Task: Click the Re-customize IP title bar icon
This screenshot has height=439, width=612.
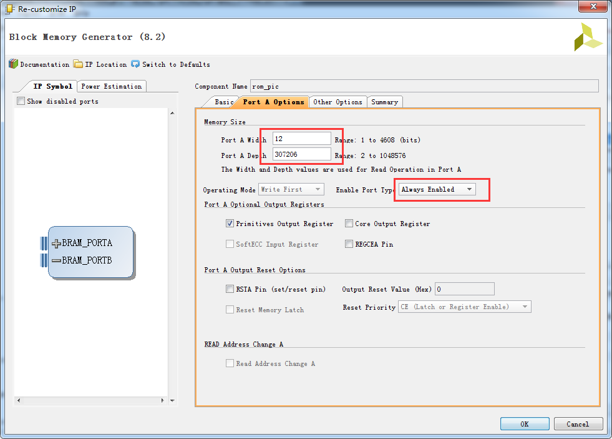Action: coord(9,9)
